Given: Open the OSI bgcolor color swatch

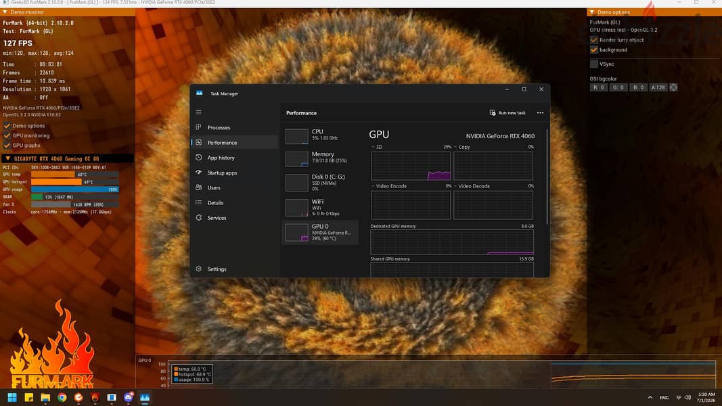Looking at the screenshot, I should (673, 87).
